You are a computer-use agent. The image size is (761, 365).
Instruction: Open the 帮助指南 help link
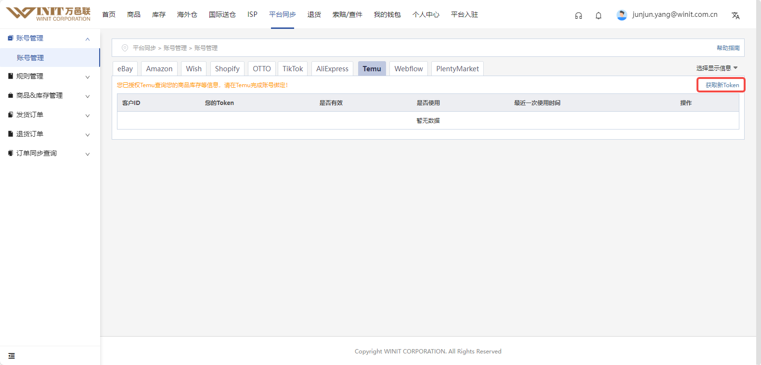(x=728, y=48)
